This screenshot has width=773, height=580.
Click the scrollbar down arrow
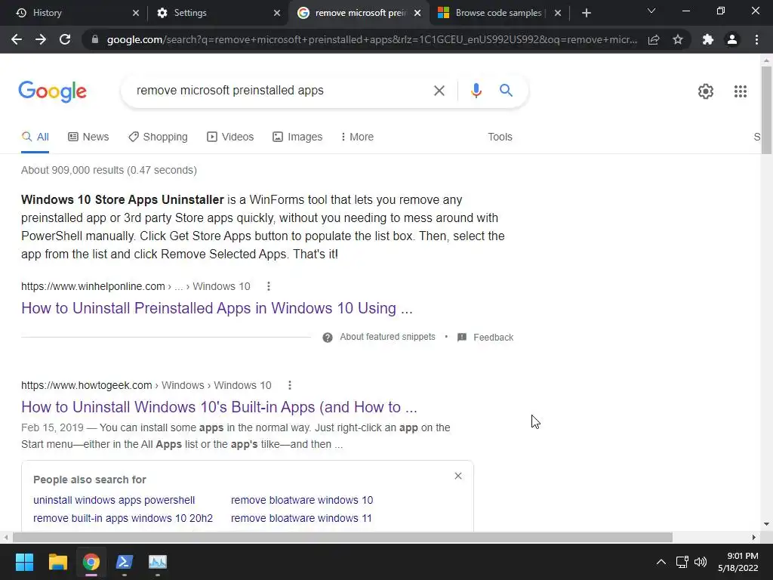coord(766,524)
